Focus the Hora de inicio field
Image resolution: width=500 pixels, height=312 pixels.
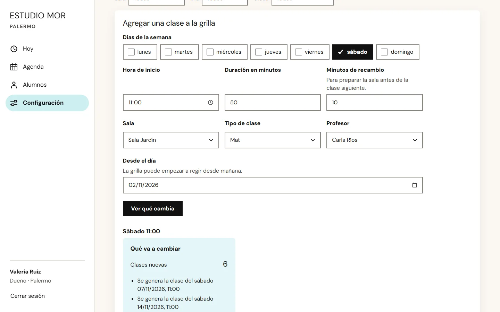tap(171, 103)
